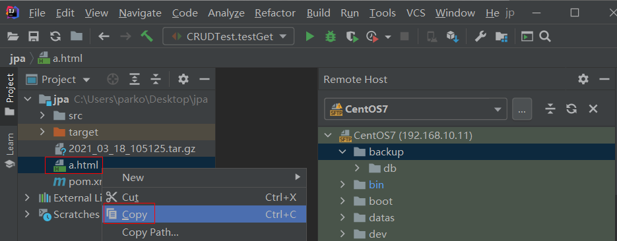Switch to the Project side tab

[x=9, y=95]
